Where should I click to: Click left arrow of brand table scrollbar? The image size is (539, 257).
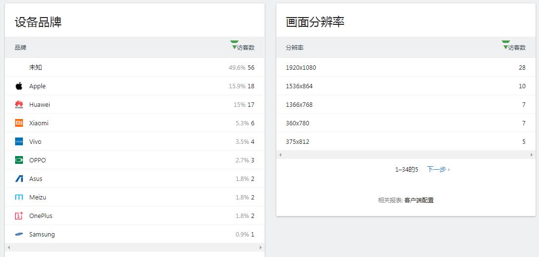pos(9,247)
